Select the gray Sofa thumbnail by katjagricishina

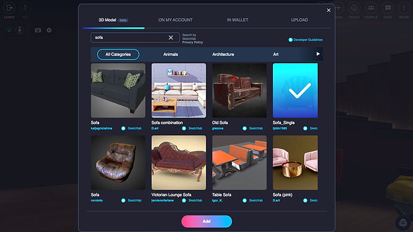point(118,91)
